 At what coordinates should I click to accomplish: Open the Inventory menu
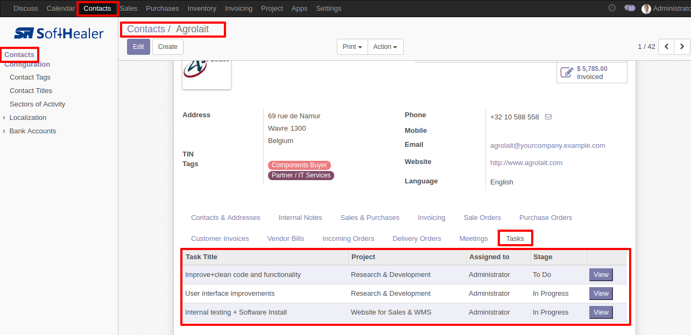202,8
